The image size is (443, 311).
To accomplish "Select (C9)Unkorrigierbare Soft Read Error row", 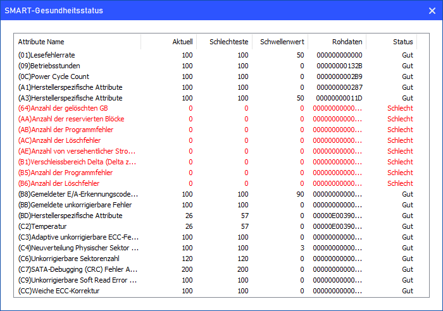I will (216, 280).
